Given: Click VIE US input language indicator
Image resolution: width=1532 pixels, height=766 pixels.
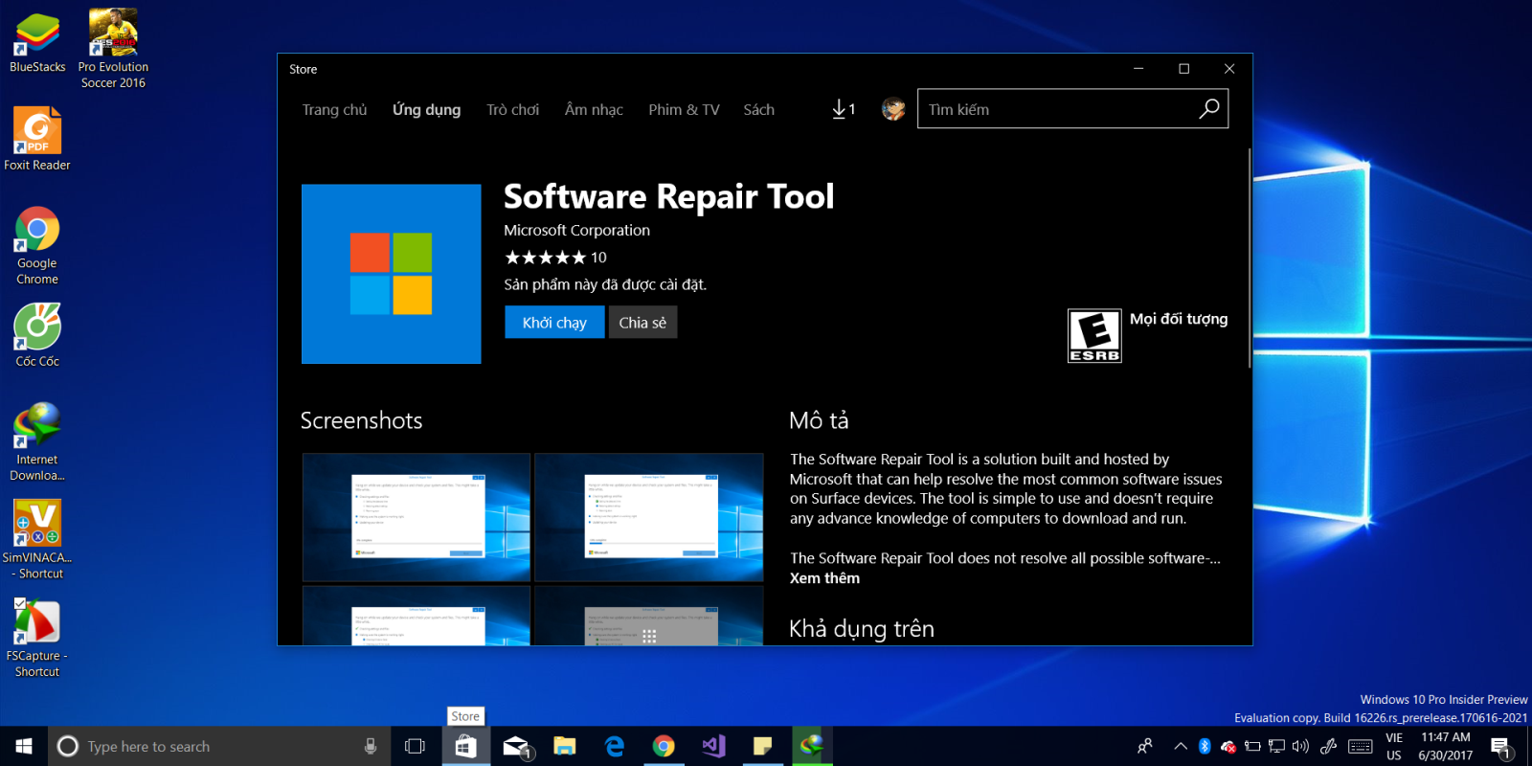Looking at the screenshot, I should (1393, 746).
